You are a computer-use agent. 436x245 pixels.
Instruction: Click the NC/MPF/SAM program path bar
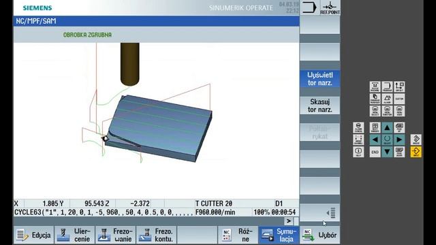click(x=156, y=21)
